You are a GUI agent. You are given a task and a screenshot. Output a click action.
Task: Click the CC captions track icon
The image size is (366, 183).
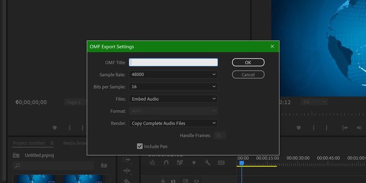[x=221, y=163]
